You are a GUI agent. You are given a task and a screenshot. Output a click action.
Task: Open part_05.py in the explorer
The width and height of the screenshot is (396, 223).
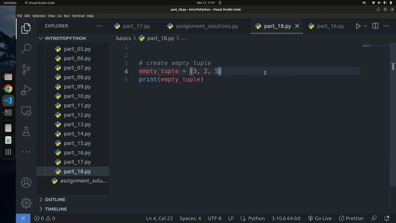click(x=73, y=49)
